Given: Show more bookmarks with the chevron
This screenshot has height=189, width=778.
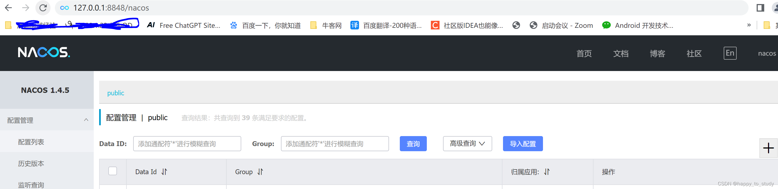Looking at the screenshot, I should (749, 25).
